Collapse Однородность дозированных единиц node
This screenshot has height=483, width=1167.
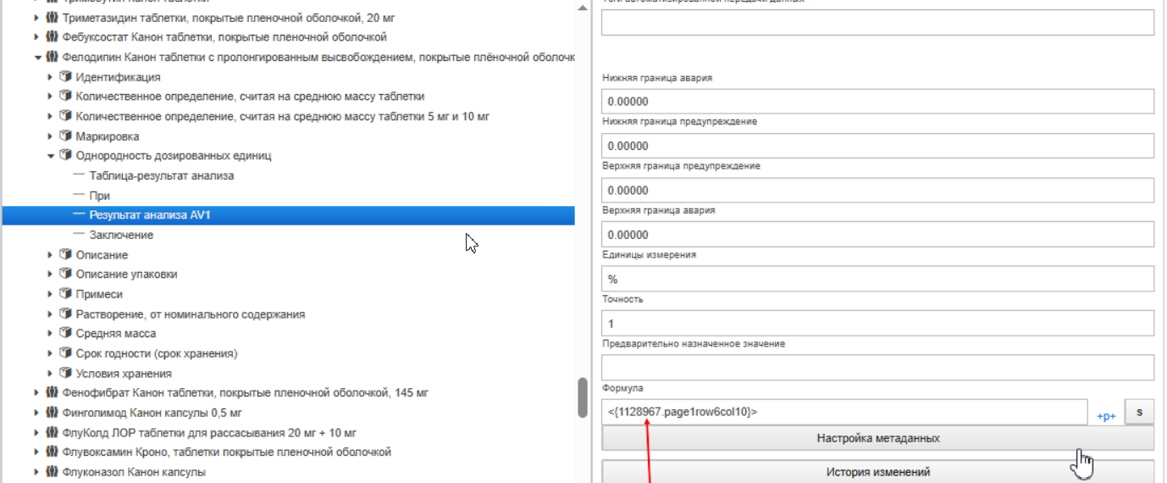pos(51,156)
